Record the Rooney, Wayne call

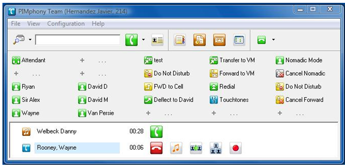tap(235, 148)
